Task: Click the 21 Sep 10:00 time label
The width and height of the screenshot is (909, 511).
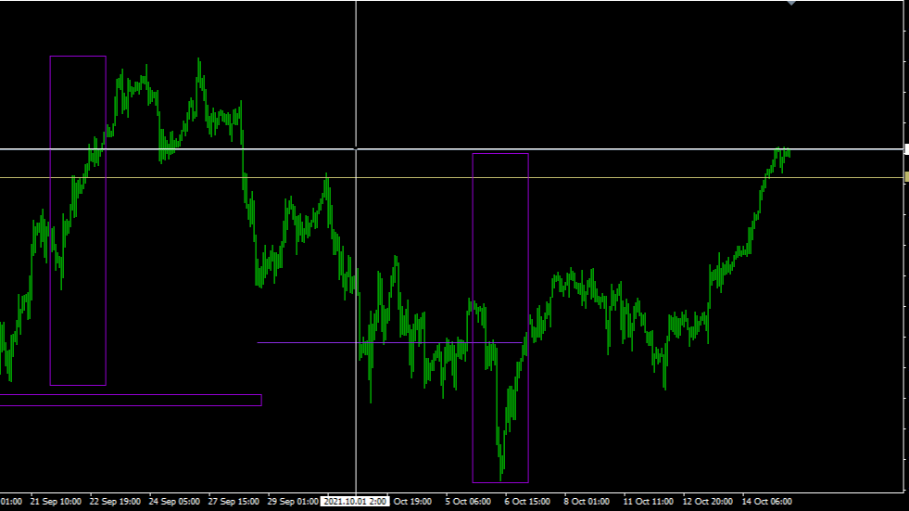Action: [x=56, y=501]
